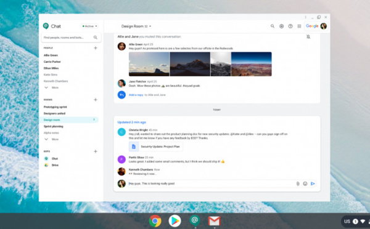This screenshot has height=229, width=370.
Task: Open Security Update: Project Plan attachment
Action: (156, 147)
